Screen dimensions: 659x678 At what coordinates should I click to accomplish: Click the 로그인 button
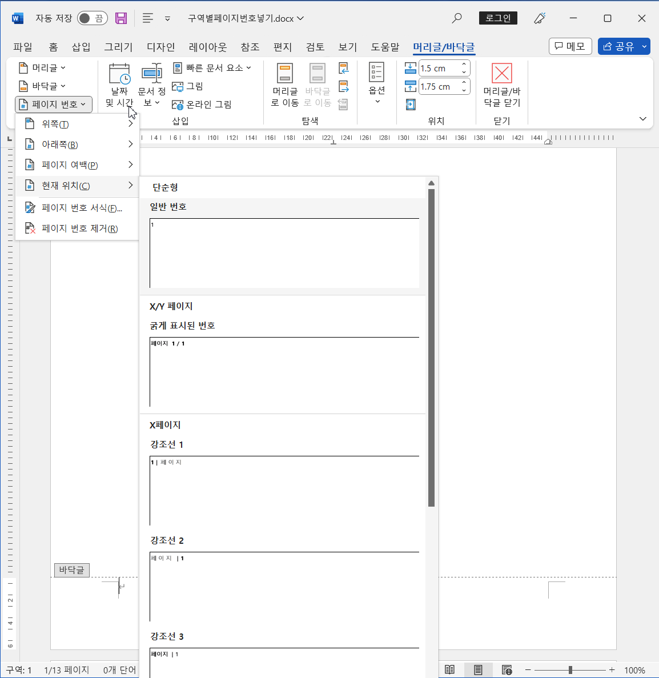point(498,18)
